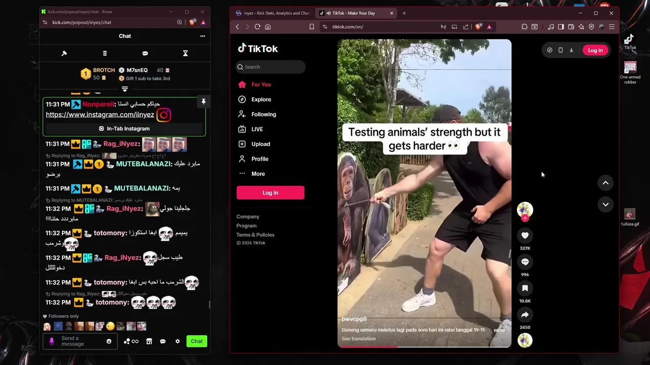The image size is (650, 365).
Task: Toggle Brave sidebar panel icon
Action: [561, 27]
